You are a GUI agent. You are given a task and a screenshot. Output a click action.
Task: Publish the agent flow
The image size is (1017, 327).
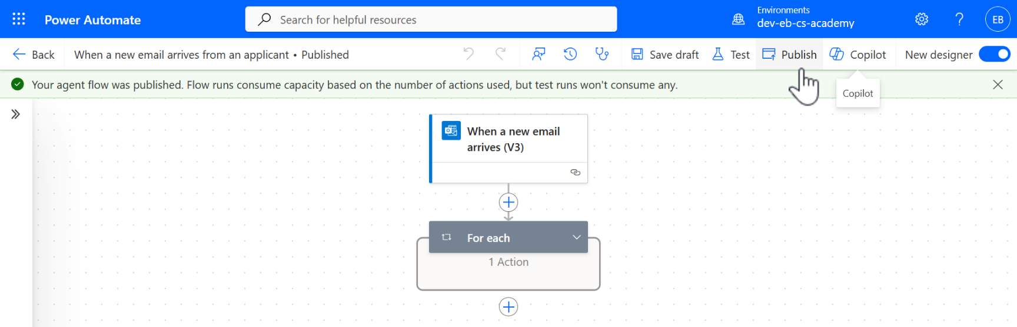[789, 55]
